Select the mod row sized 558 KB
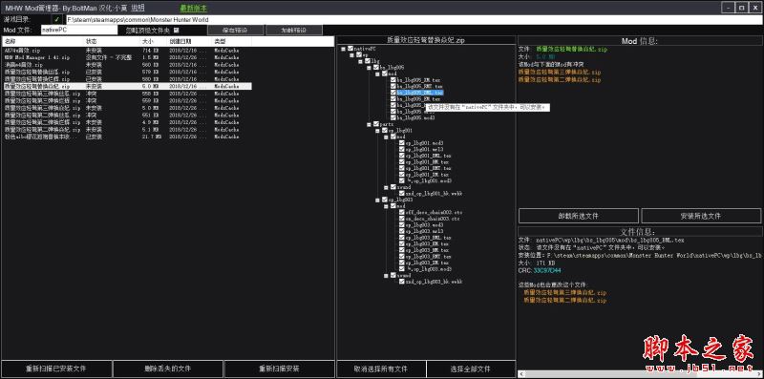This screenshot has height=379, width=764. tap(127, 93)
